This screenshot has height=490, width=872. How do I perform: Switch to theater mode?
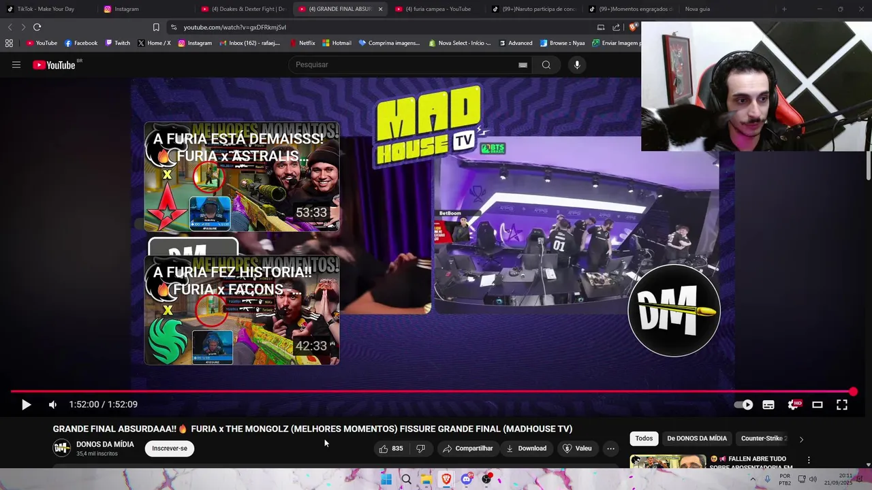817,404
